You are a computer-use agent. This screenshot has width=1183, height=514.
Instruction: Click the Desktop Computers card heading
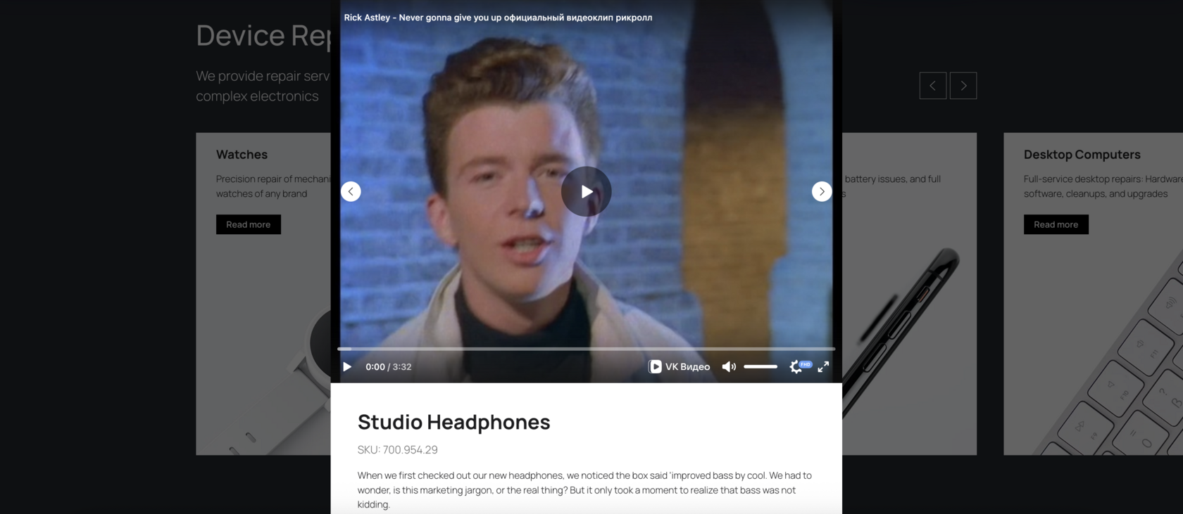[1082, 155]
